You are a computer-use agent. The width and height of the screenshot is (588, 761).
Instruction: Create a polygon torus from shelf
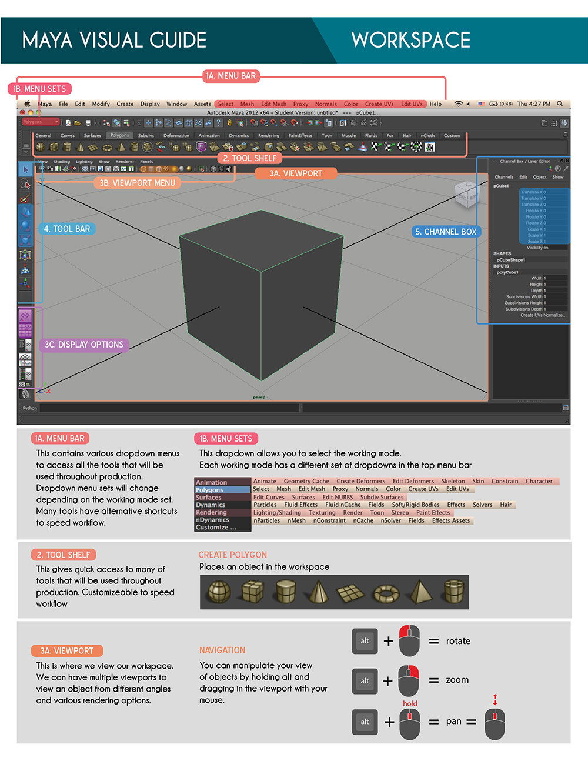tap(108, 147)
